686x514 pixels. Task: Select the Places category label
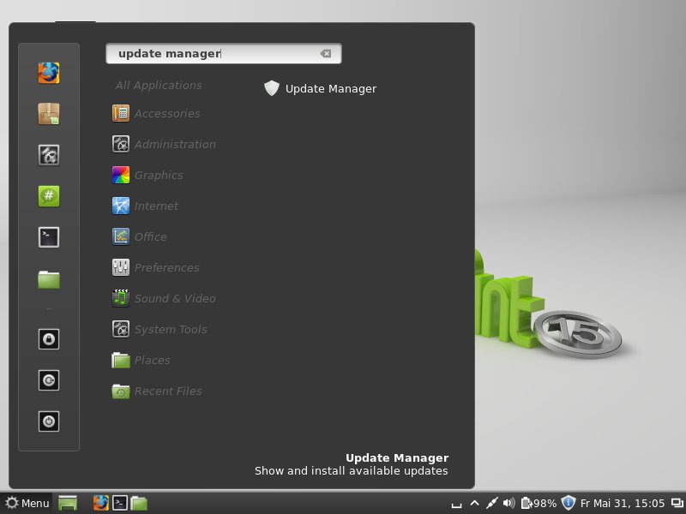tap(153, 360)
